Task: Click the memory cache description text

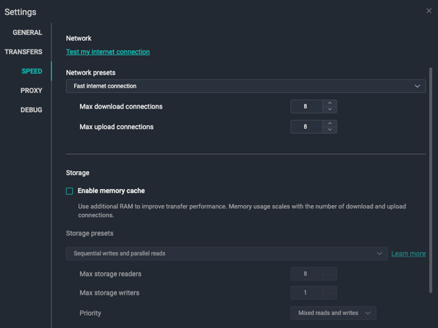Action: (x=242, y=211)
